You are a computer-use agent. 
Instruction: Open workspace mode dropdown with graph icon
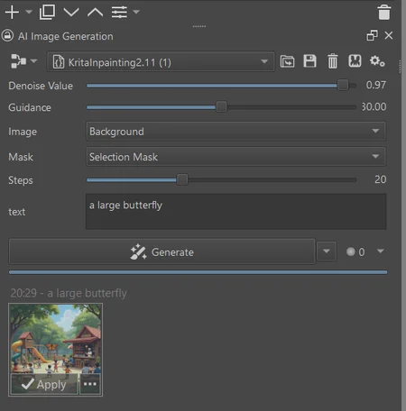click(23, 61)
